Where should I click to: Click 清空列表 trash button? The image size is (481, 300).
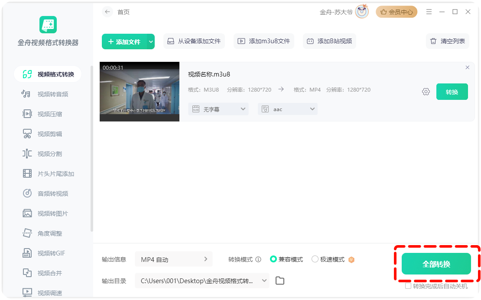pos(447,41)
